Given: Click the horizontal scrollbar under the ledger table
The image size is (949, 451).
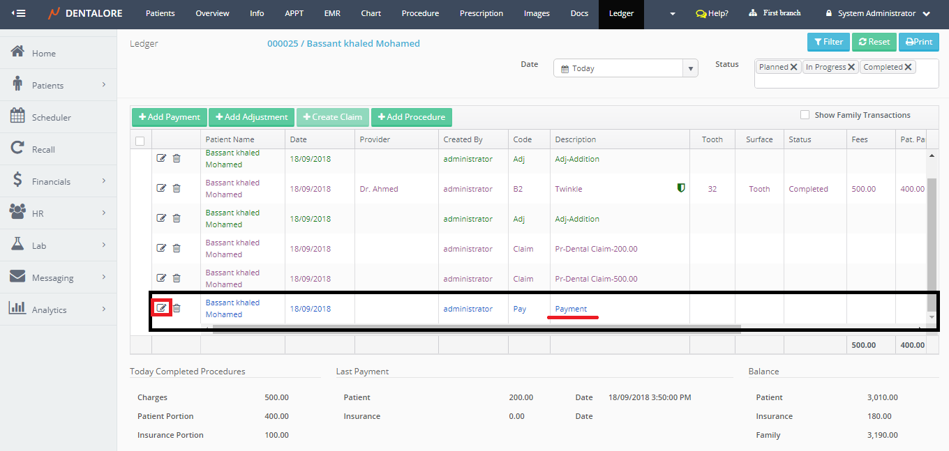Looking at the screenshot, I should click(474, 329).
